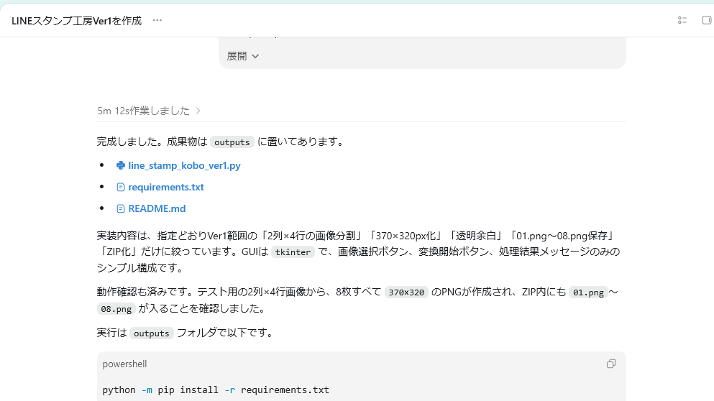Viewport: 714px width, 401px height.
Task: Open the README.md file link
Action: pyautogui.click(x=157, y=208)
